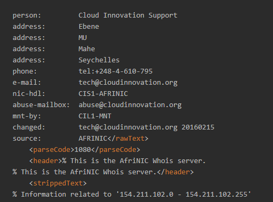Viewport: 273px width, 202px height.
Task: Click the address value 'Mahe'
Action: (x=87, y=49)
